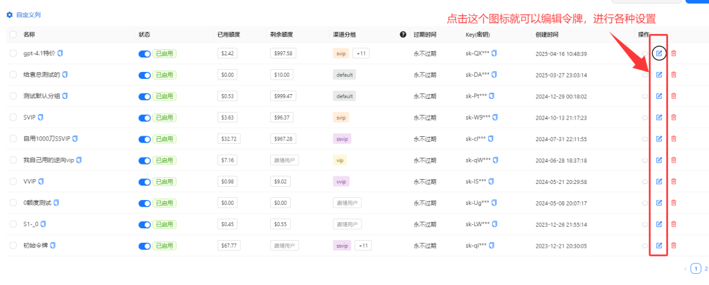Disable the gpt-4.1特价 status switch
This screenshot has width=709, height=285.
click(144, 53)
